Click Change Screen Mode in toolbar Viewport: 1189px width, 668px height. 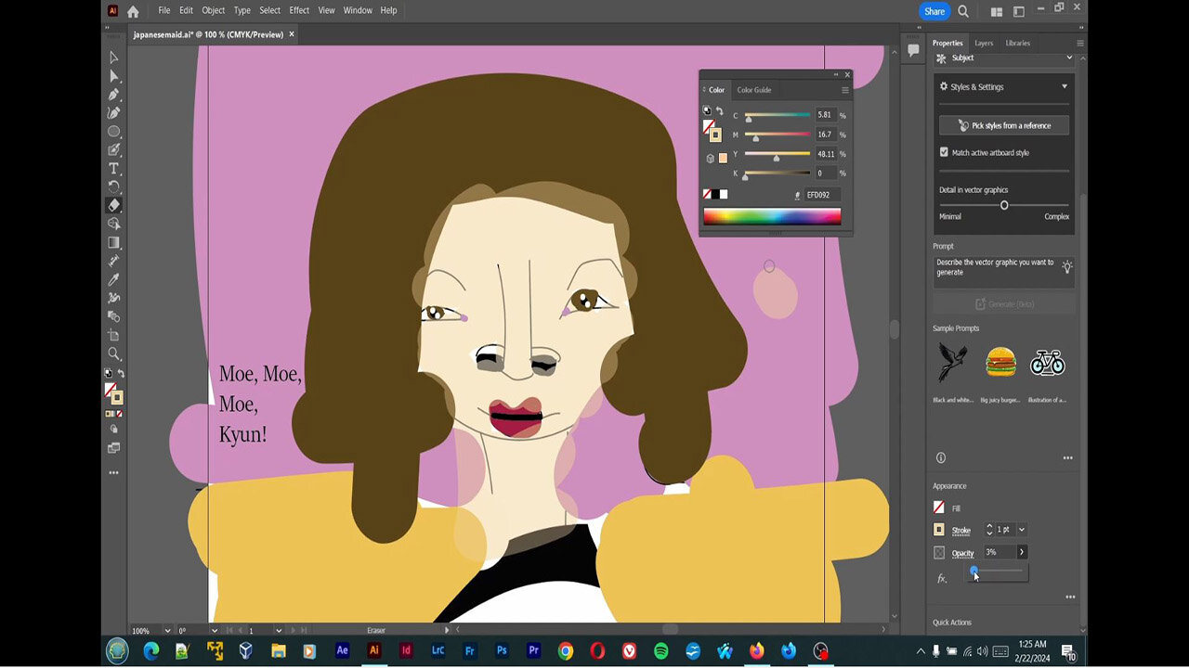coord(114,448)
